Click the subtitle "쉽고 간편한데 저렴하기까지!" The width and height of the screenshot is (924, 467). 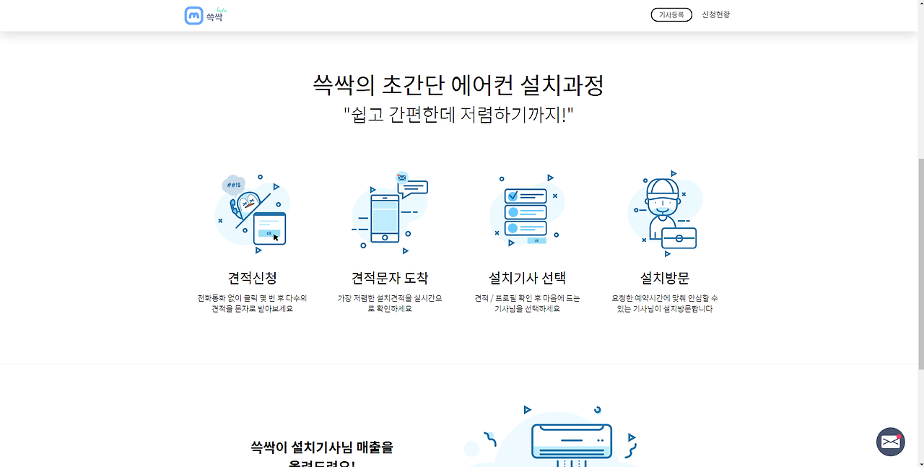point(458,115)
